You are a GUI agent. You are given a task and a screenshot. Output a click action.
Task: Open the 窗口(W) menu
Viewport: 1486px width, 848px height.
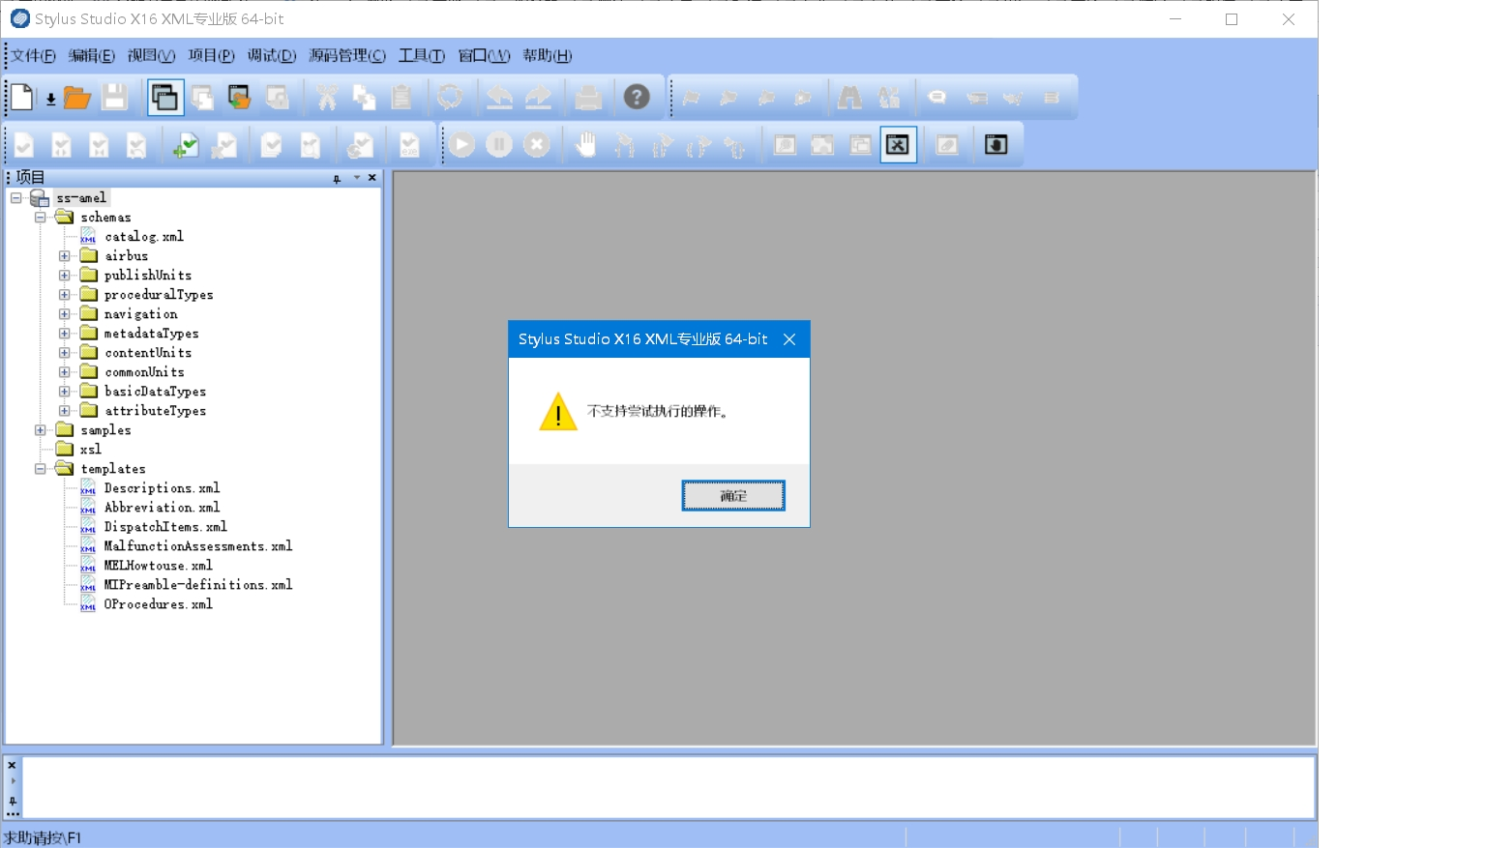(484, 55)
